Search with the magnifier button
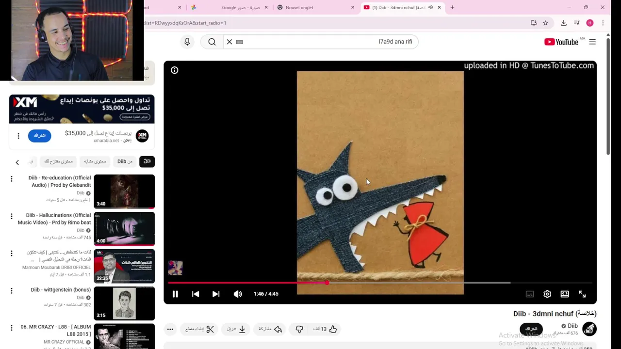Viewport: 621px width, 349px height. click(x=212, y=42)
